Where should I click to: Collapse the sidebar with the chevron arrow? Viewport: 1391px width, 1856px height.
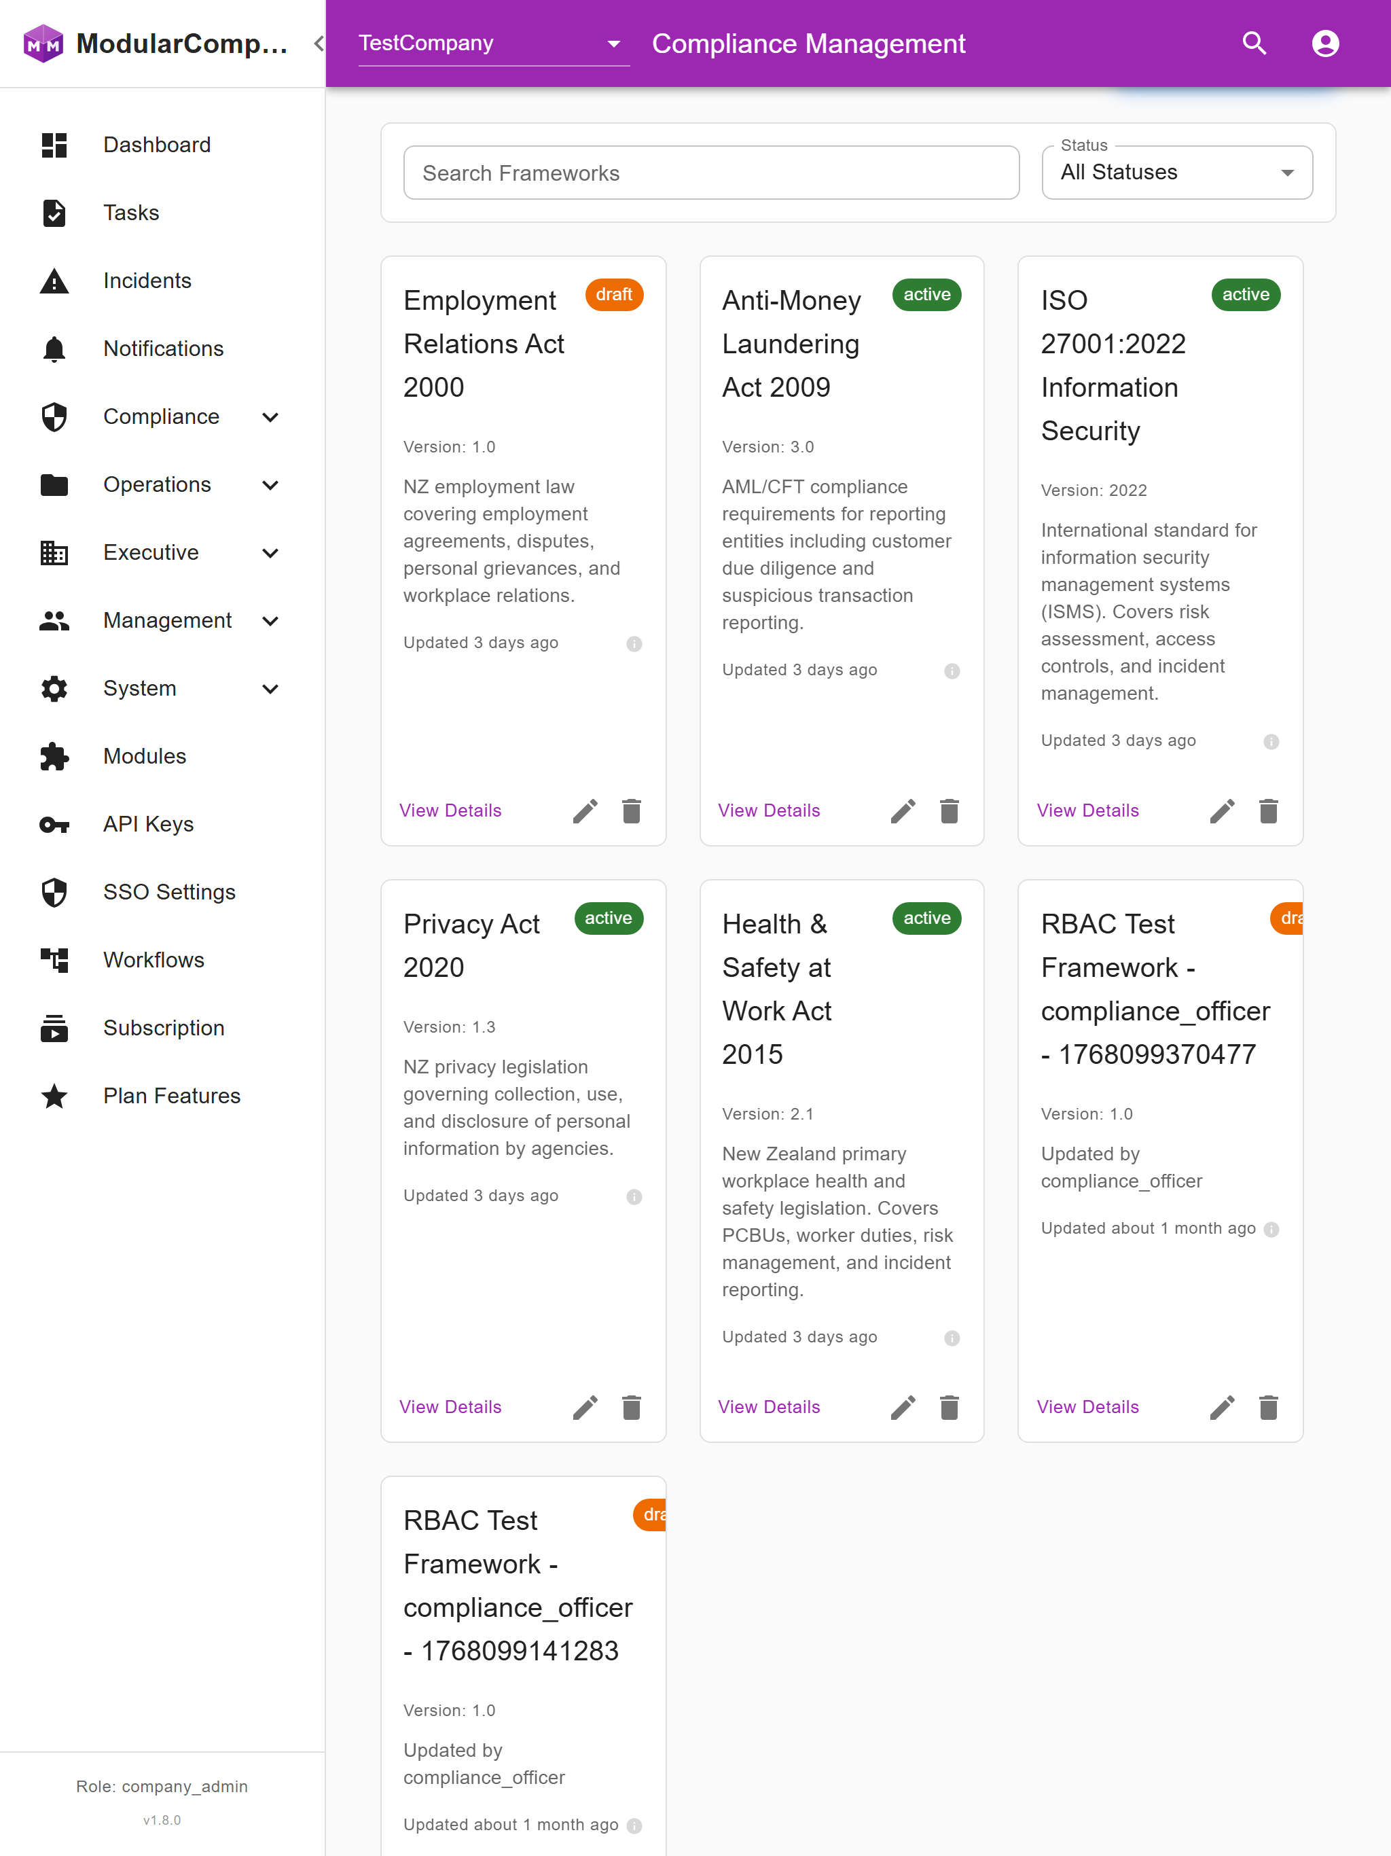point(319,43)
